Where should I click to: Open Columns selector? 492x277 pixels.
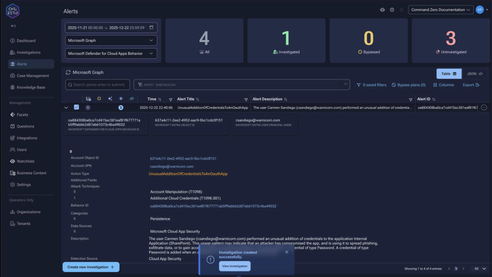click(443, 85)
